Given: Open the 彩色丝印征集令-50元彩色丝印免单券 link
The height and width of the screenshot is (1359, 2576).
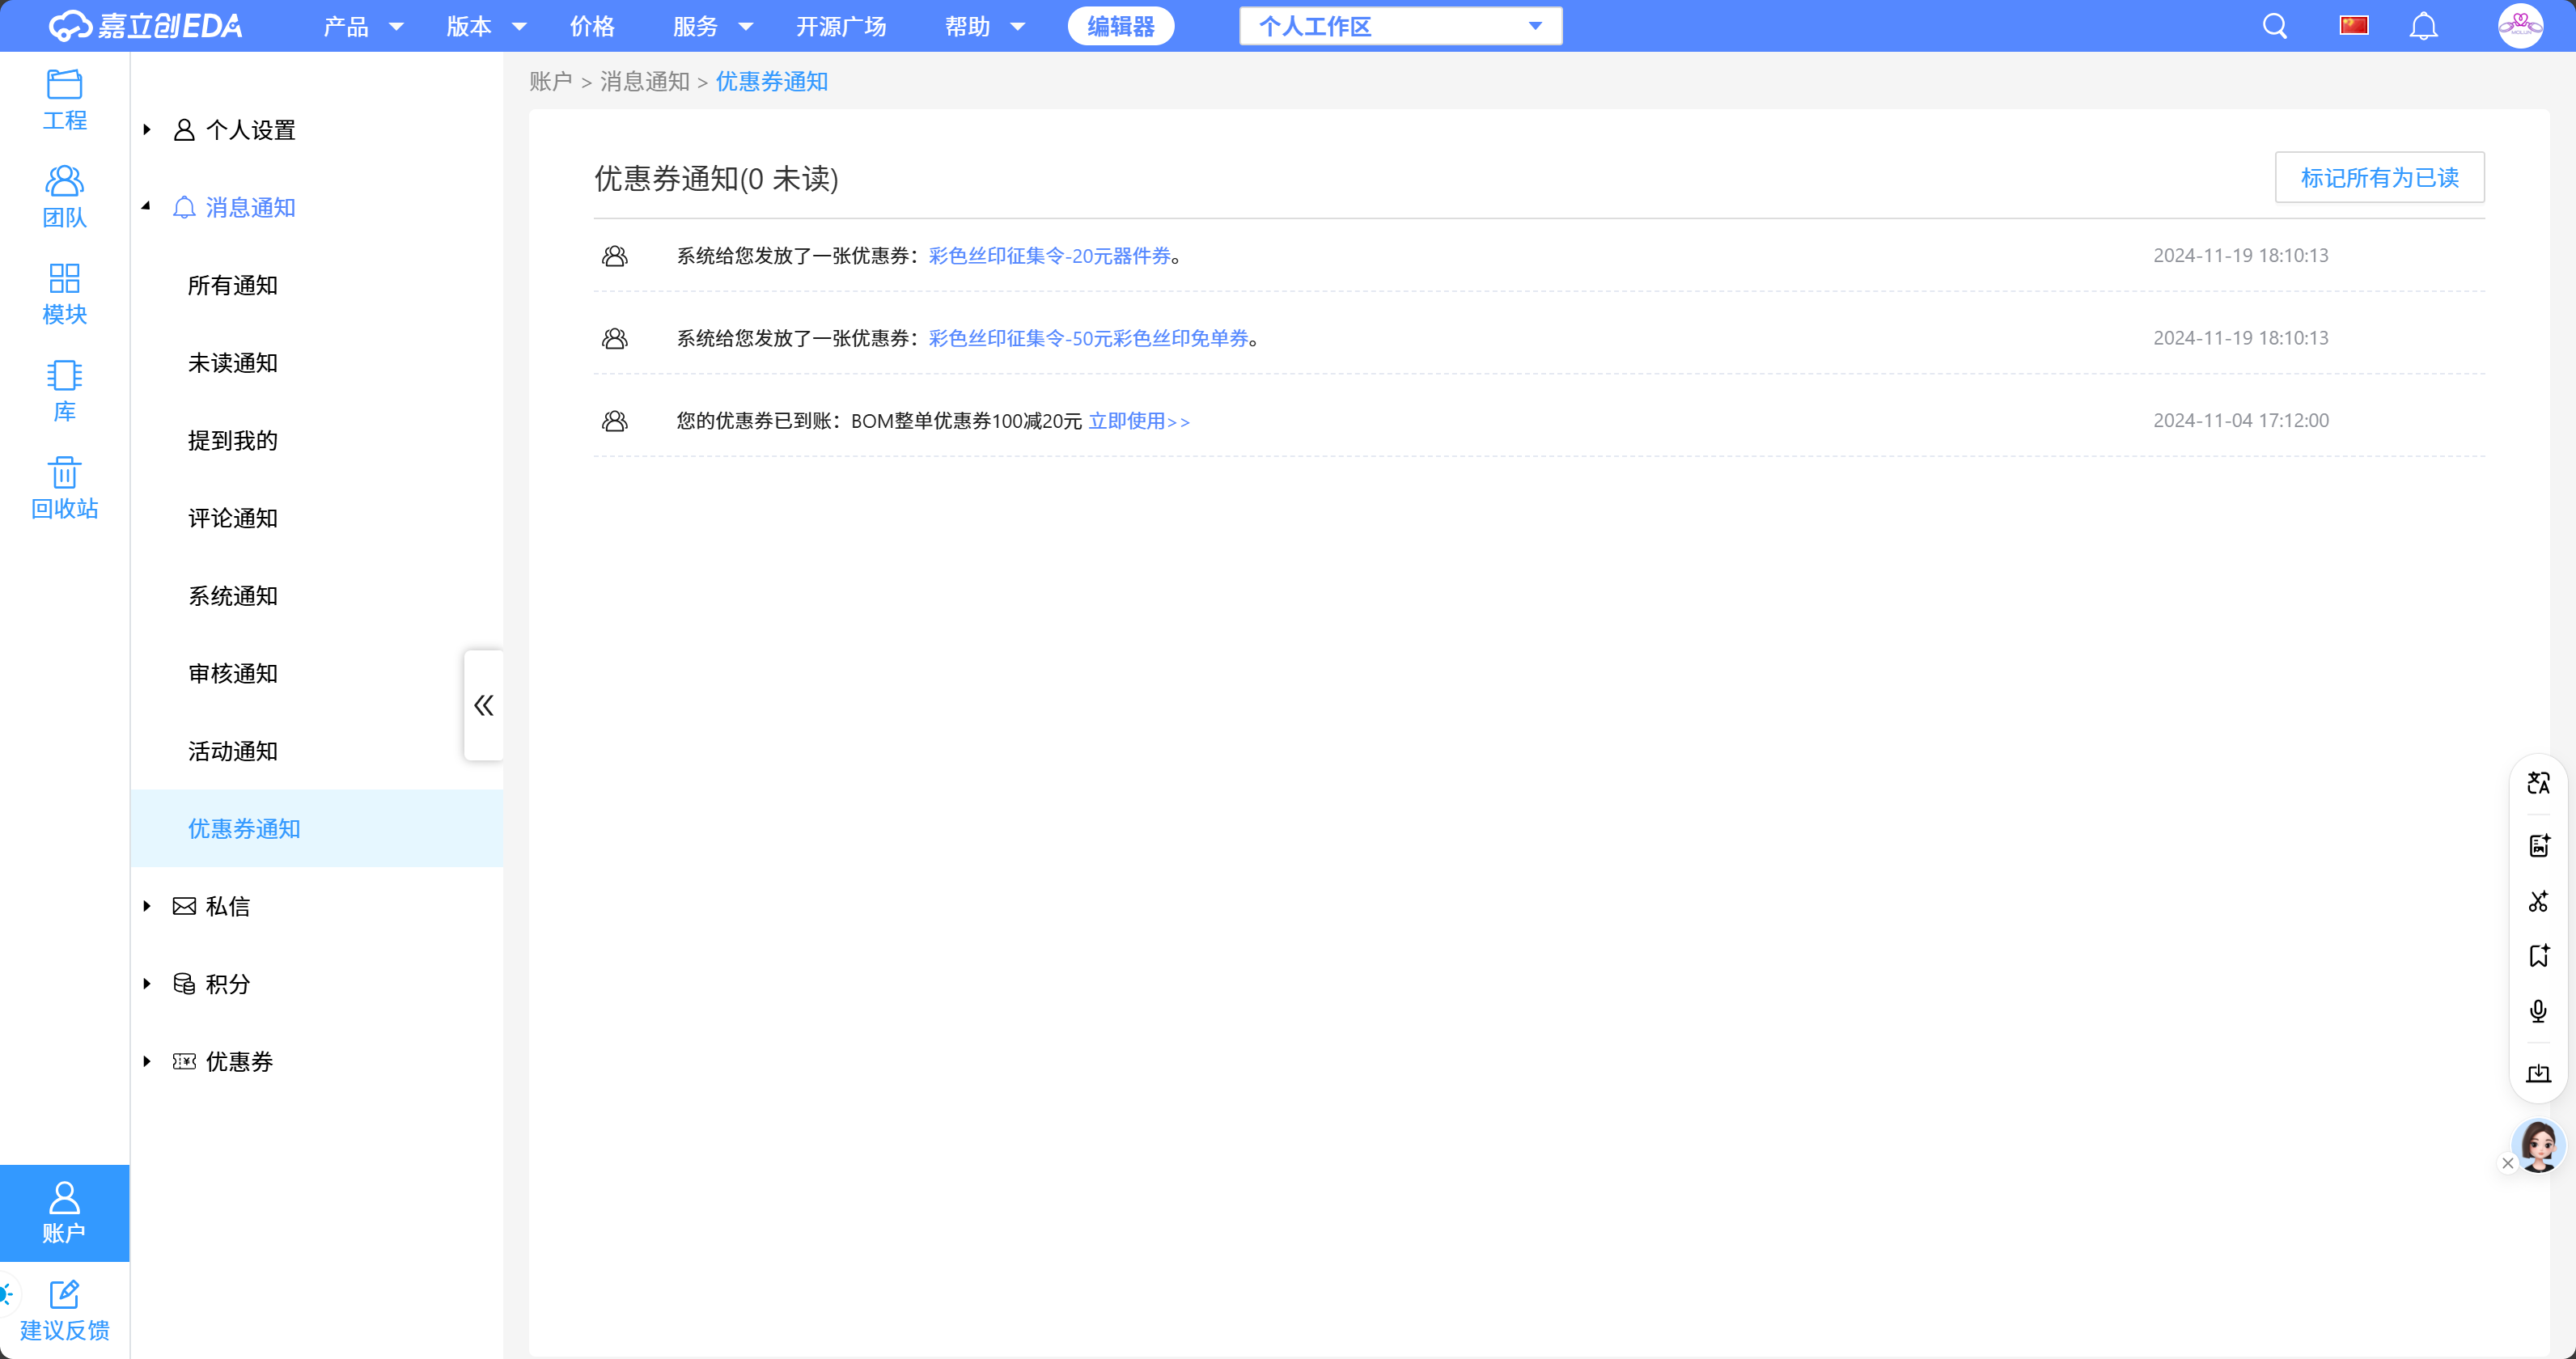Looking at the screenshot, I should click(1088, 338).
